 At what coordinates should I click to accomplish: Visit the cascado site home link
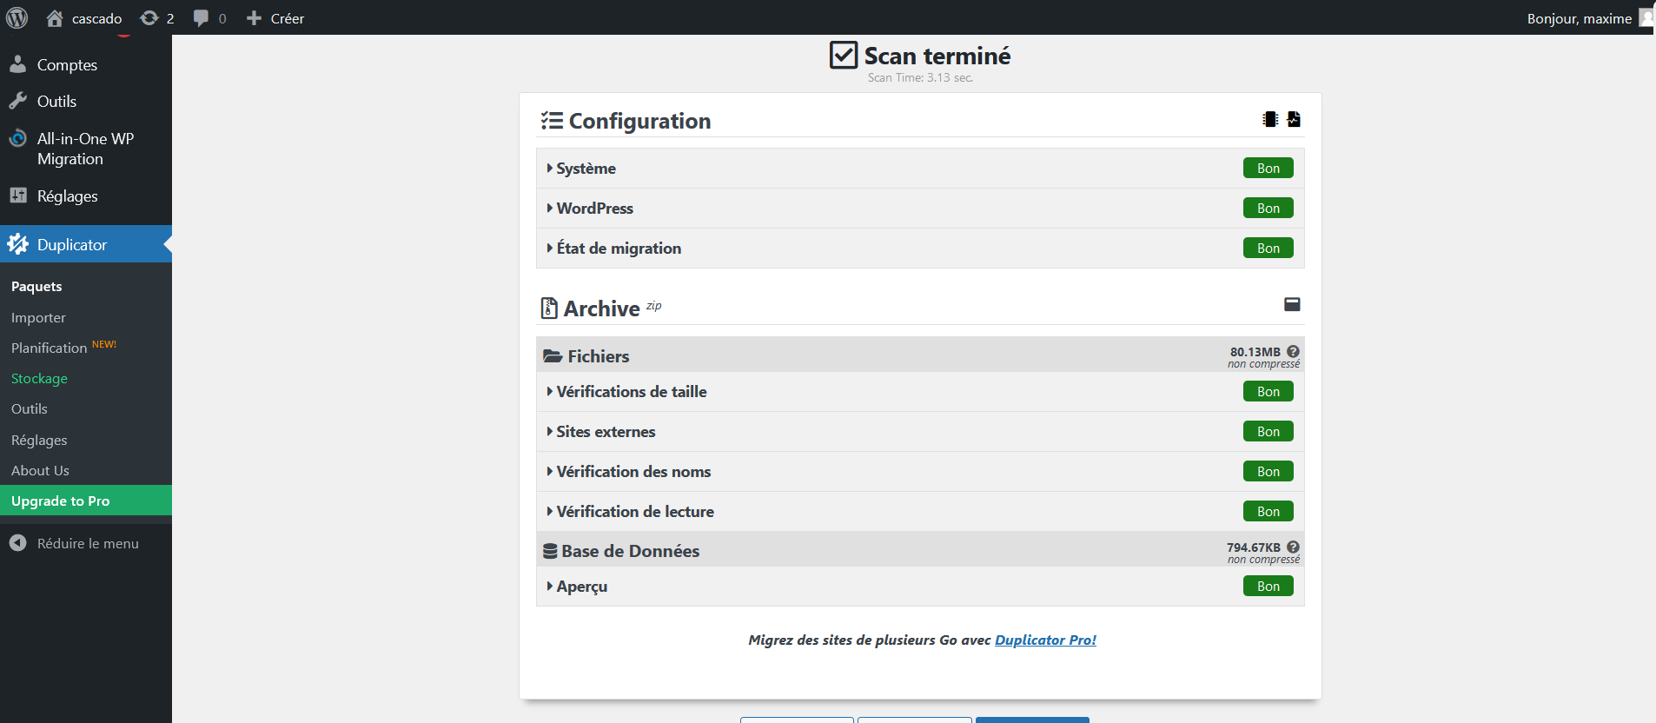(x=84, y=18)
